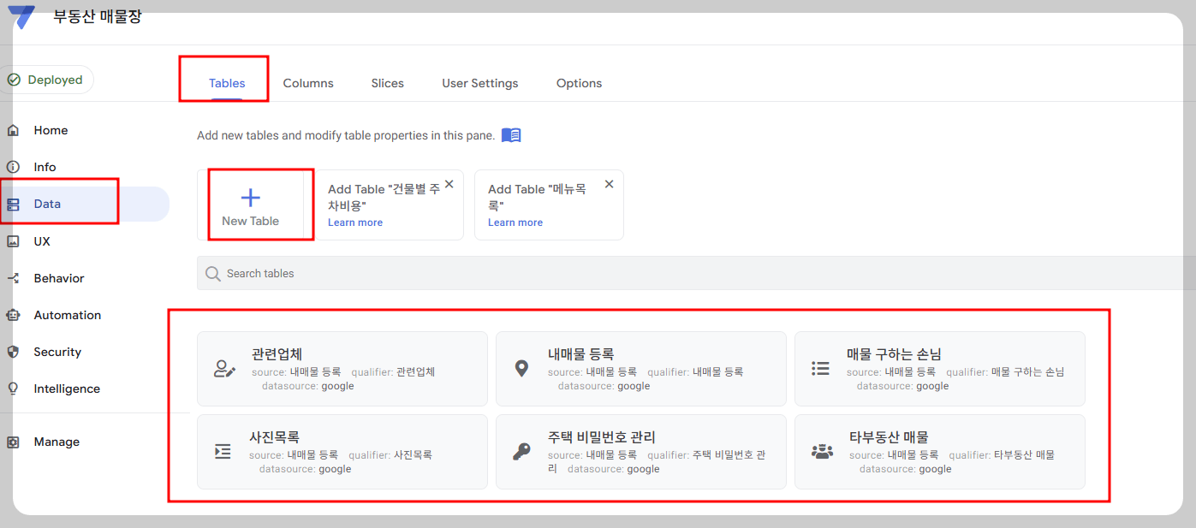This screenshot has height=528, width=1196.
Task: Close the Add Table "메뉴목록" suggestion
Action: [x=609, y=183]
